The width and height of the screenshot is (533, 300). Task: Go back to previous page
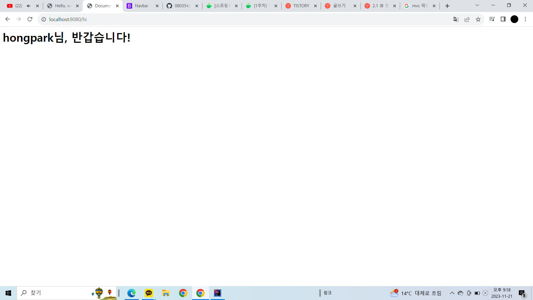click(x=7, y=19)
